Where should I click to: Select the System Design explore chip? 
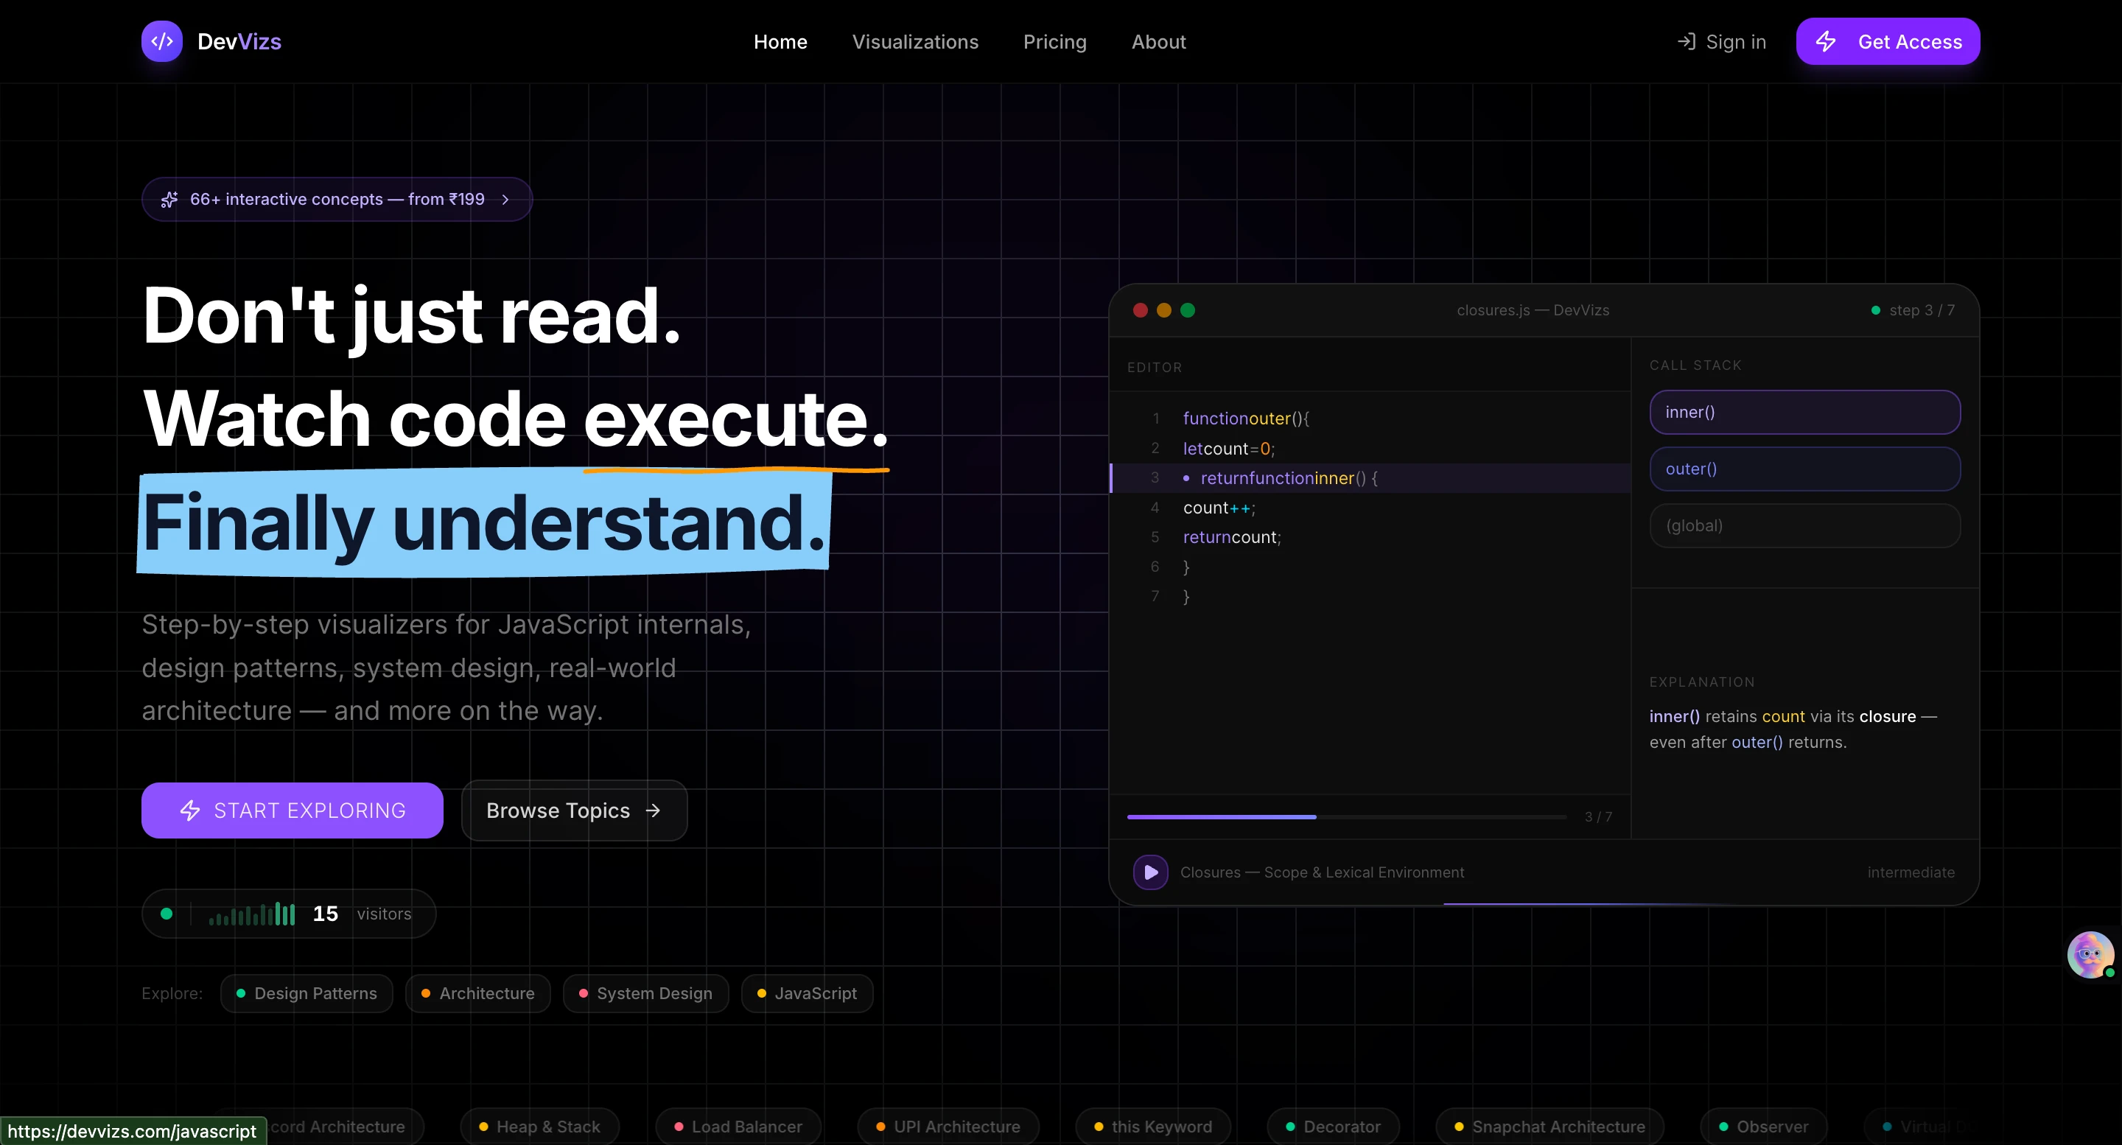(x=646, y=993)
